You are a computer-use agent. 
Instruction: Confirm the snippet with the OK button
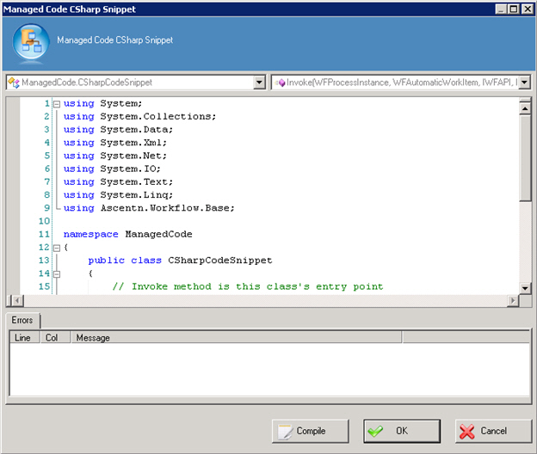(400, 431)
